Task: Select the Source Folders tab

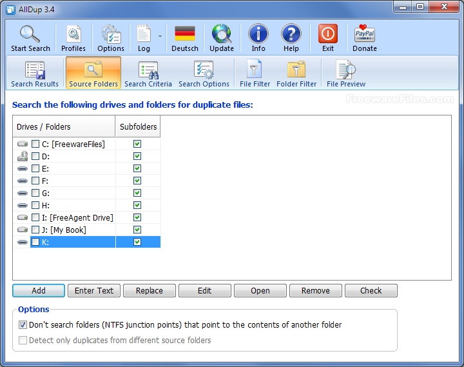Action: point(93,73)
